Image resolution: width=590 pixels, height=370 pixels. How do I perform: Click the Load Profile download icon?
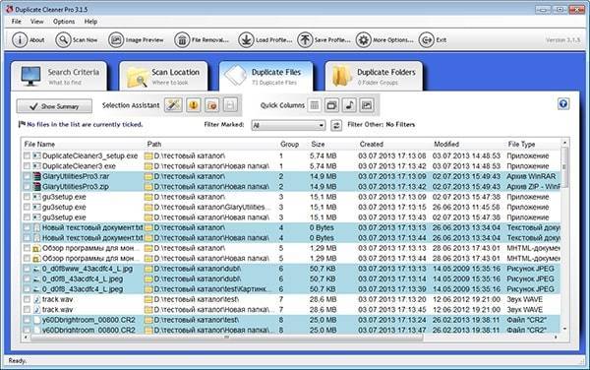[x=246, y=39]
